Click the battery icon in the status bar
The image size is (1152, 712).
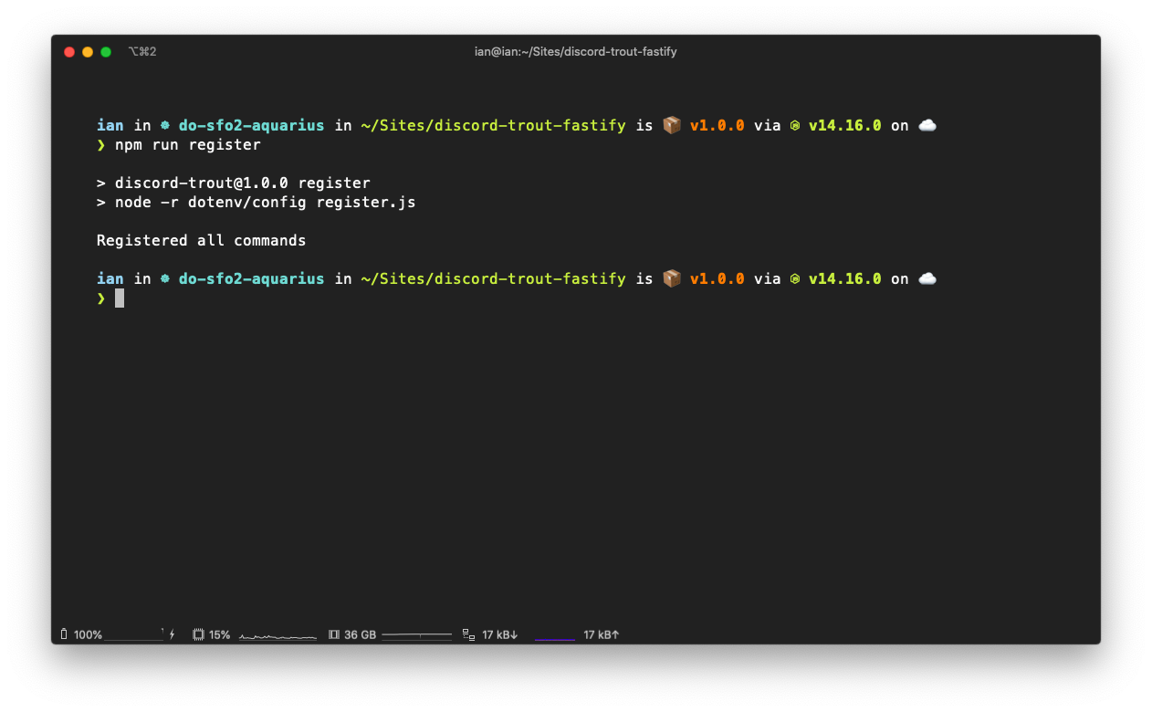64,634
